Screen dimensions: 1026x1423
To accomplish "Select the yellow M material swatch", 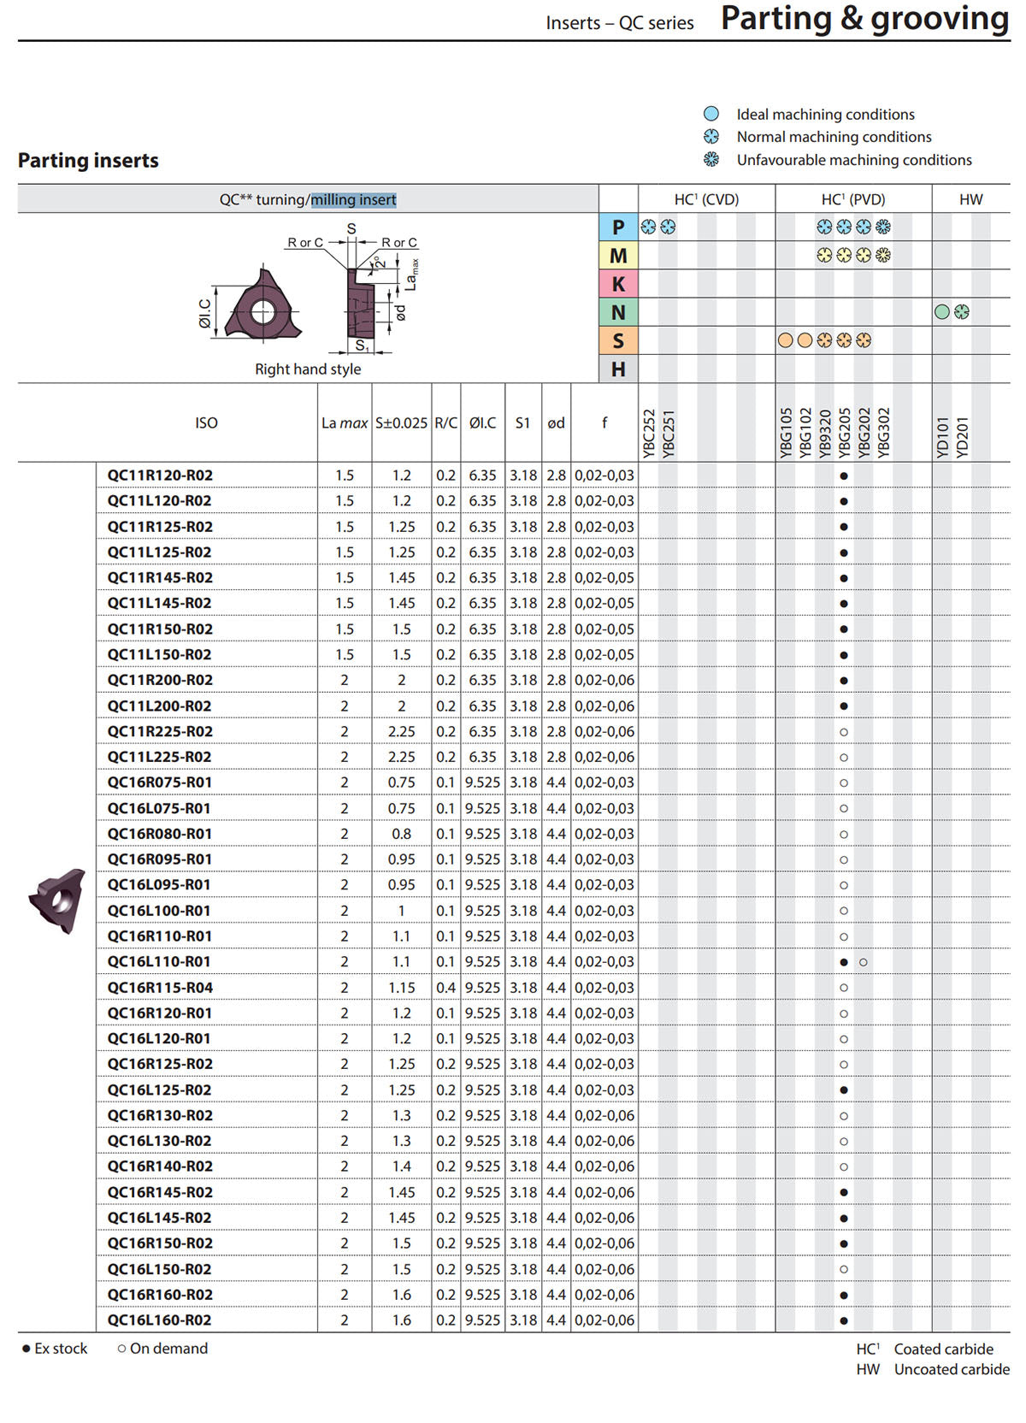I will (618, 256).
